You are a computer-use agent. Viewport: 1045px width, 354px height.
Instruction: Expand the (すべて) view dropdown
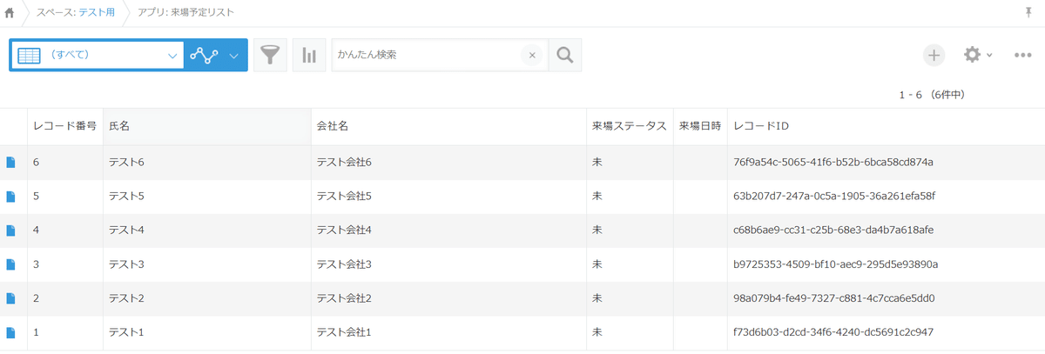pyautogui.click(x=97, y=55)
